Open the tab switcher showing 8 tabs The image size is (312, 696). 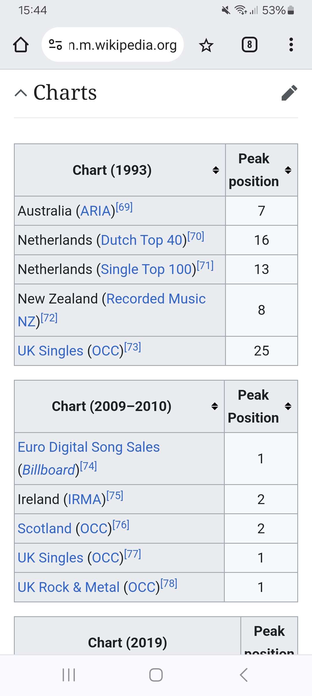coord(249,45)
